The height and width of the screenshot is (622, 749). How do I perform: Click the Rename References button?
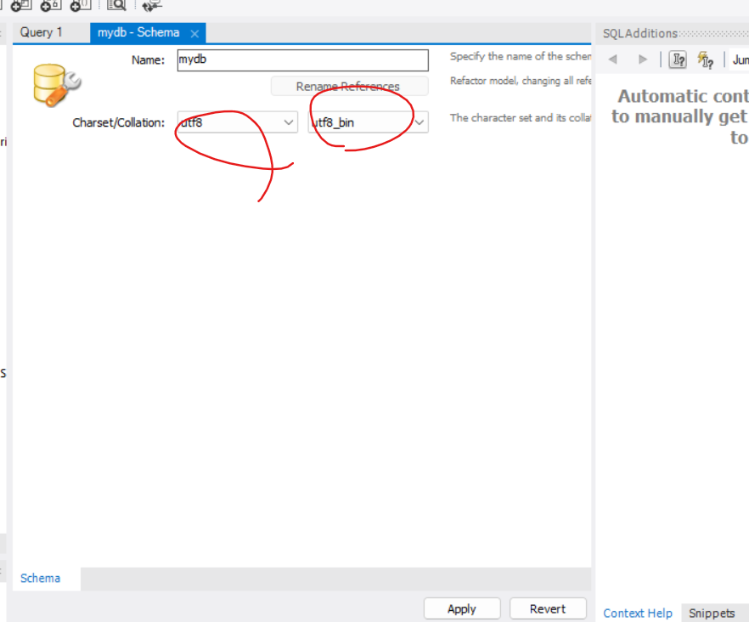349,86
